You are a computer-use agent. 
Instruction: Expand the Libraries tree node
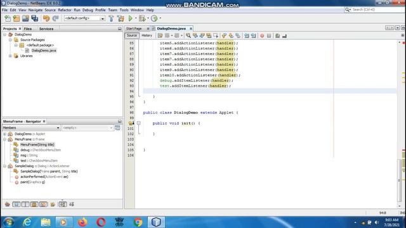click(10, 56)
